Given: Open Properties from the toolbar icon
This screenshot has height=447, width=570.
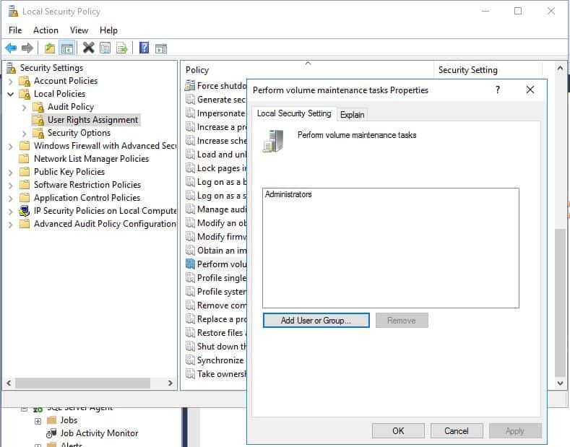Looking at the screenshot, I should point(105,48).
